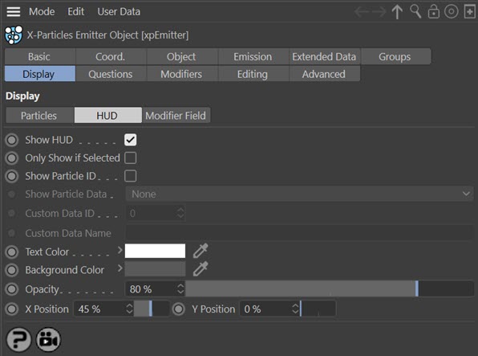Click the Custom Data ID stepper arrows
Image resolution: width=478 pixels, height=356 pixels.
(180, 213)
